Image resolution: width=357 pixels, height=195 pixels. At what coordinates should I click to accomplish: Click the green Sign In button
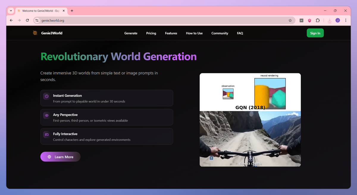tap(315, 33)
